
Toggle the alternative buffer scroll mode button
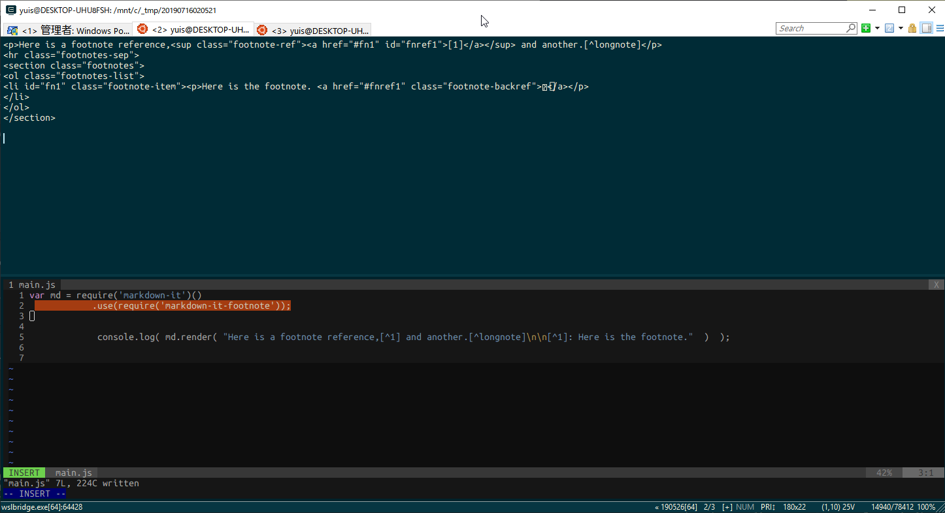point(926,28)
